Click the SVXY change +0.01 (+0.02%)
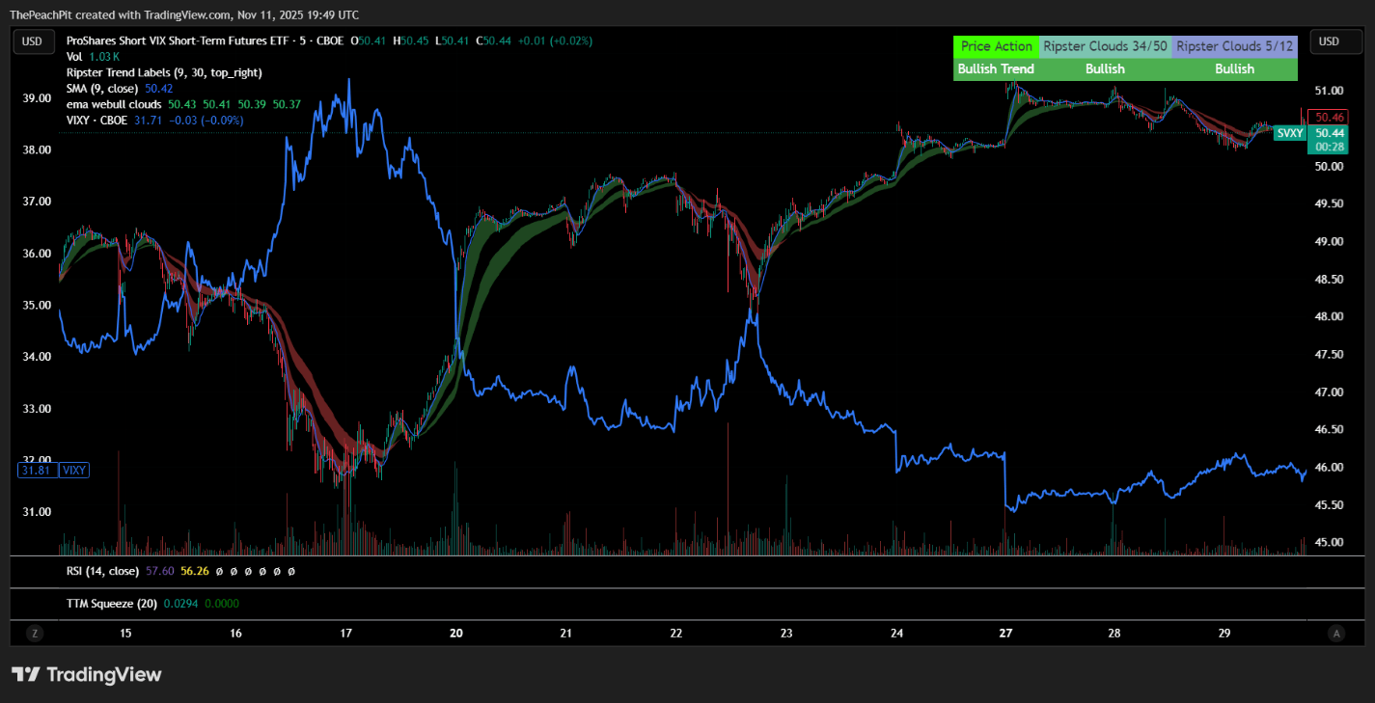The image size is (1375, 703). (555, 41)
